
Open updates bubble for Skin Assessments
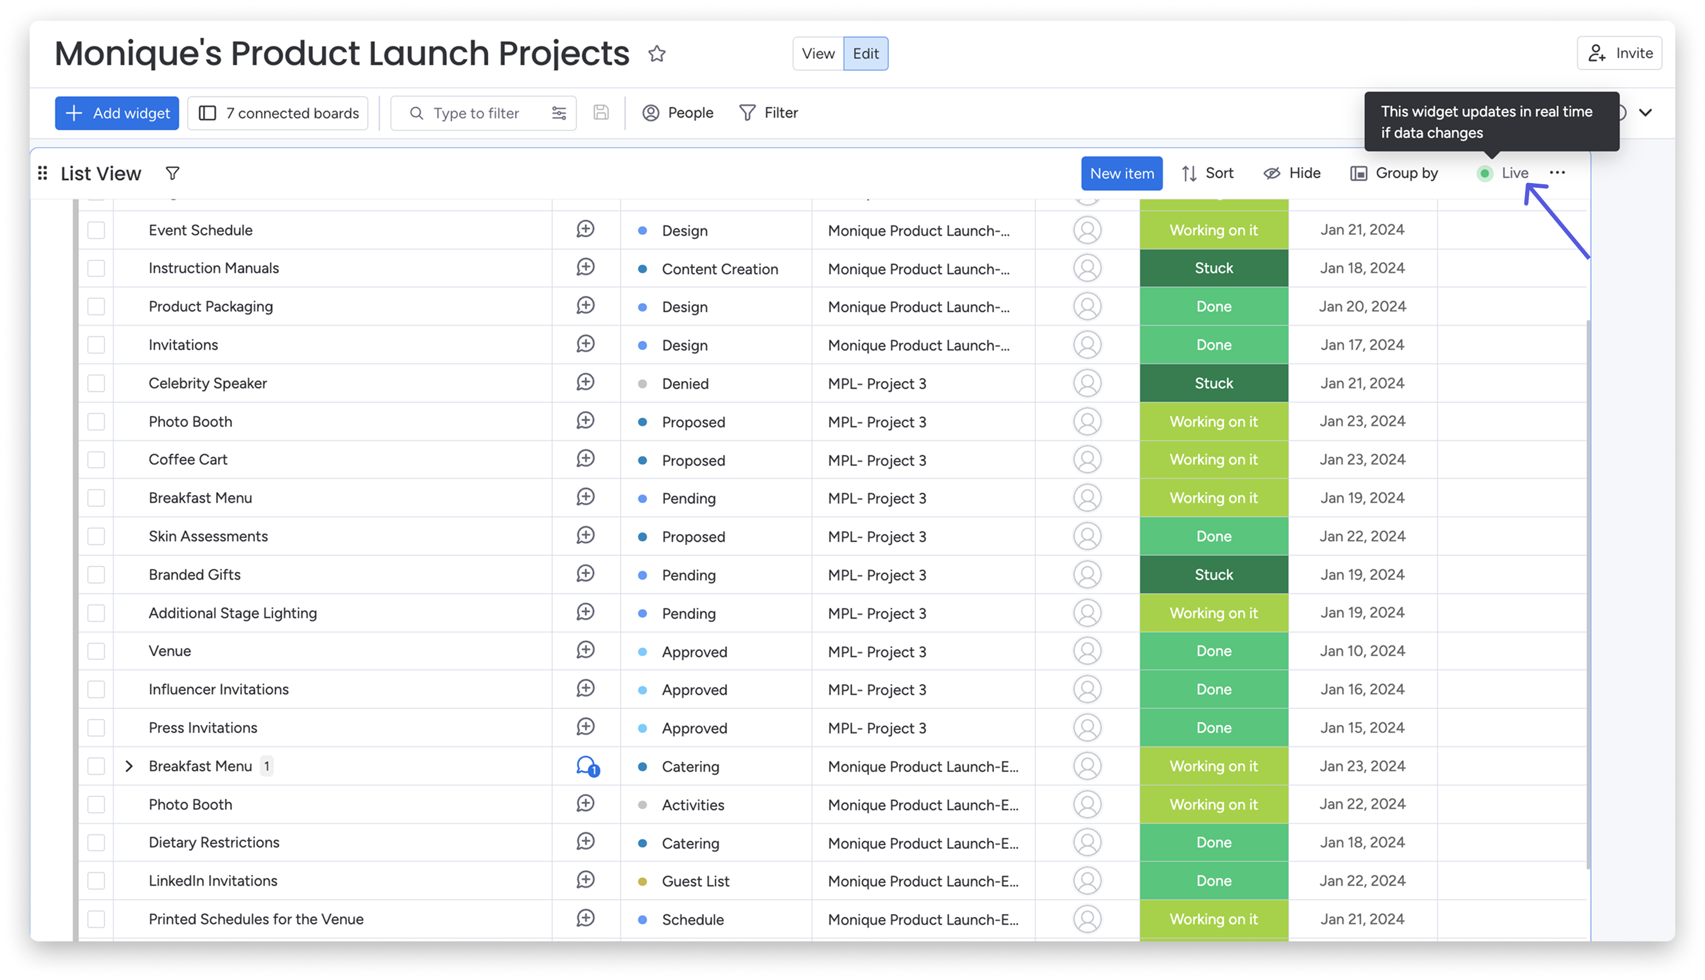coord(585,537)
